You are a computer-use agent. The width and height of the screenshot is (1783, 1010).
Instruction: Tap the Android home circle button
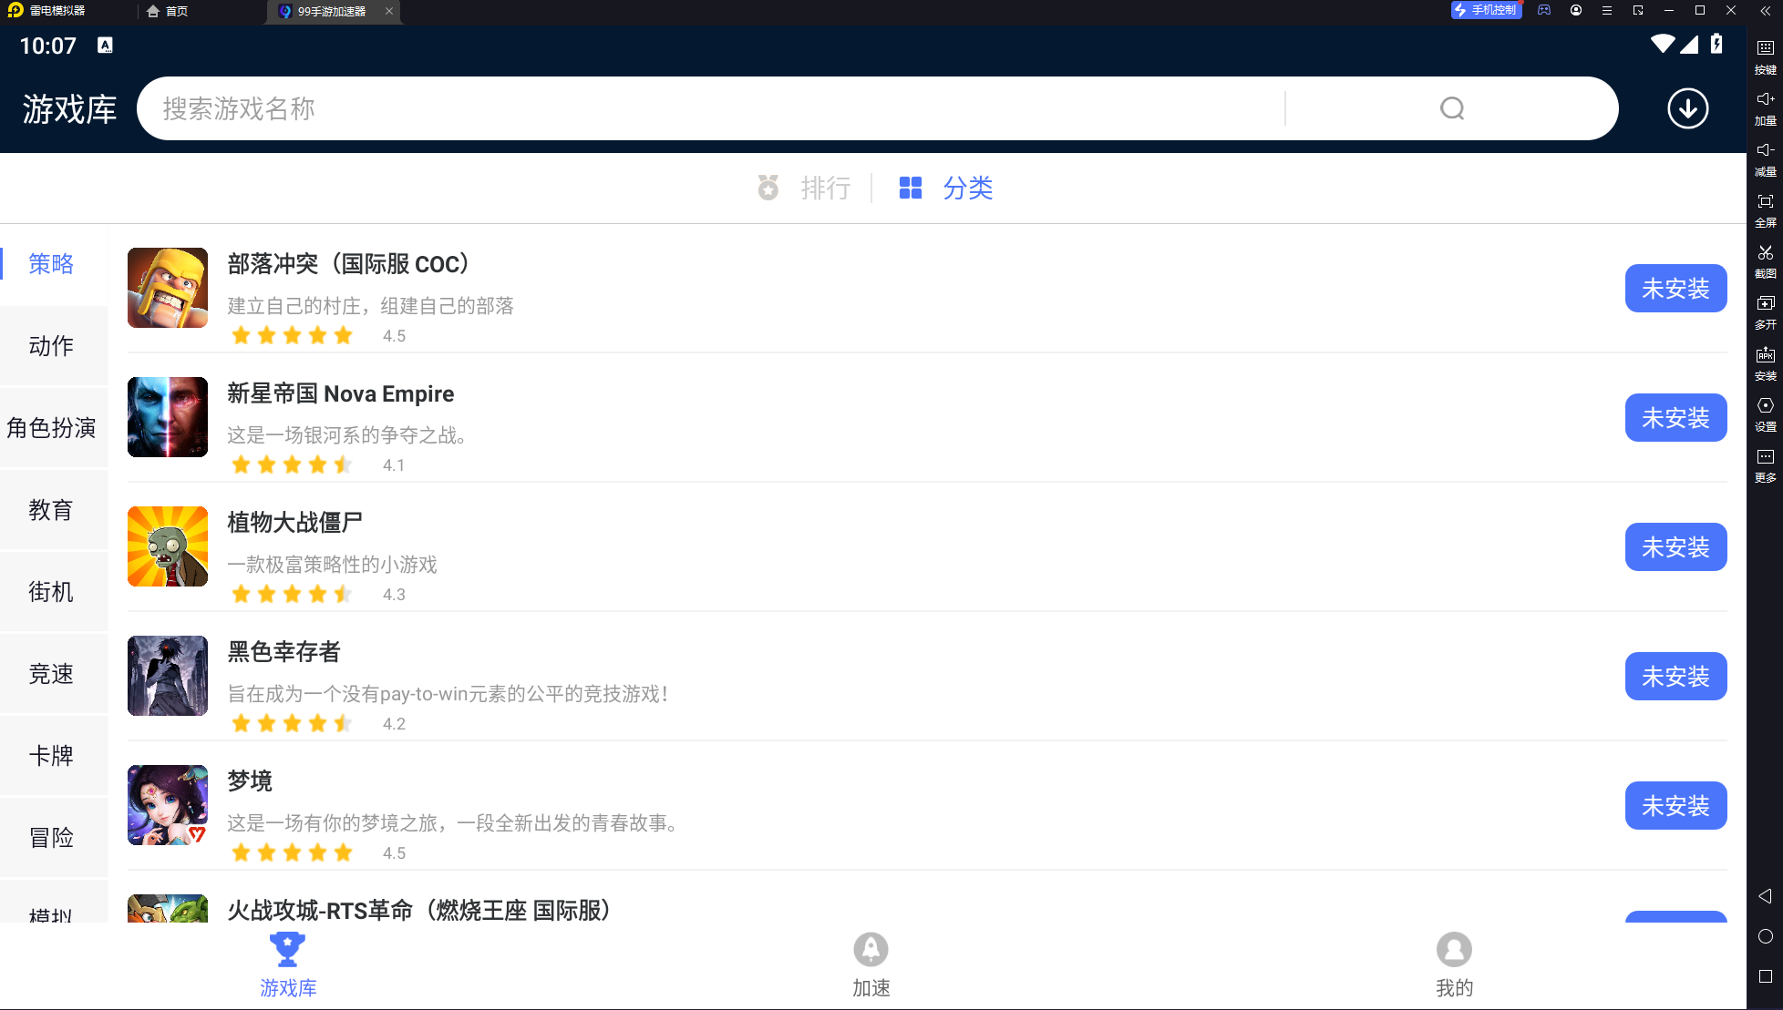1766,936
